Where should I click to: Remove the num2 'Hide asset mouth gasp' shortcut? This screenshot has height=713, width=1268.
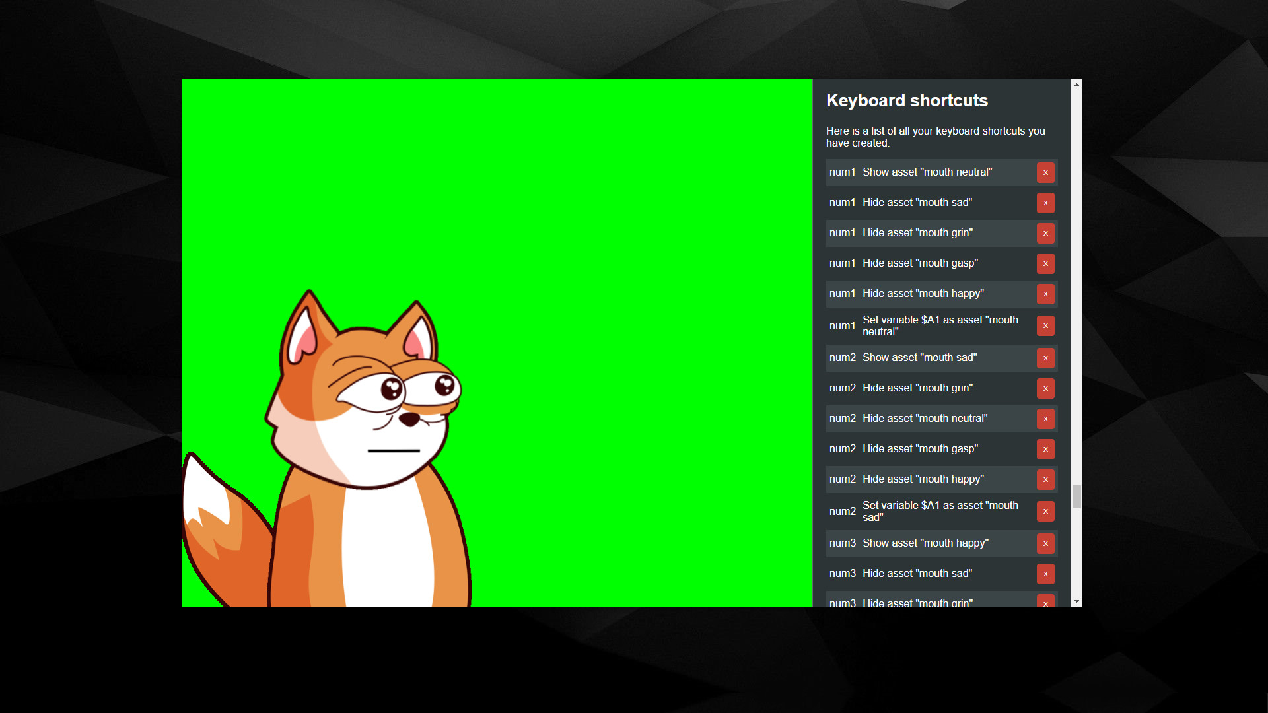coord(1045,449)
